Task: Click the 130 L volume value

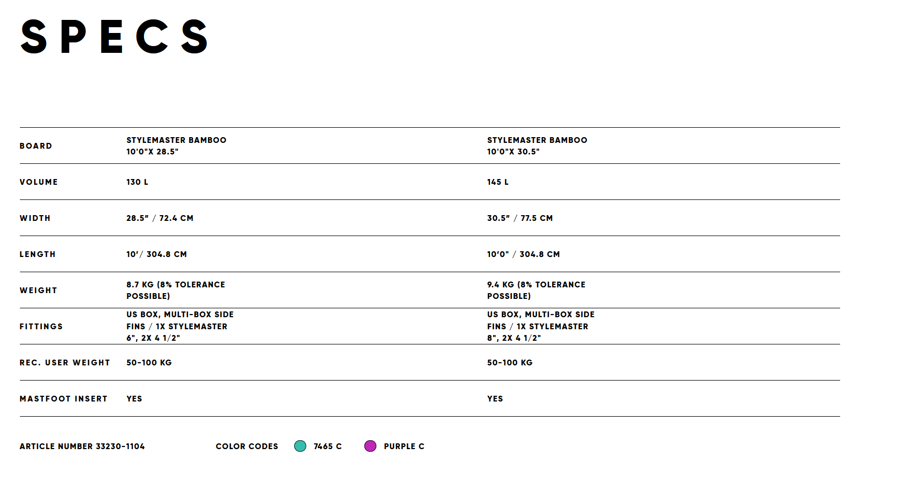Action: coord(137,182)
